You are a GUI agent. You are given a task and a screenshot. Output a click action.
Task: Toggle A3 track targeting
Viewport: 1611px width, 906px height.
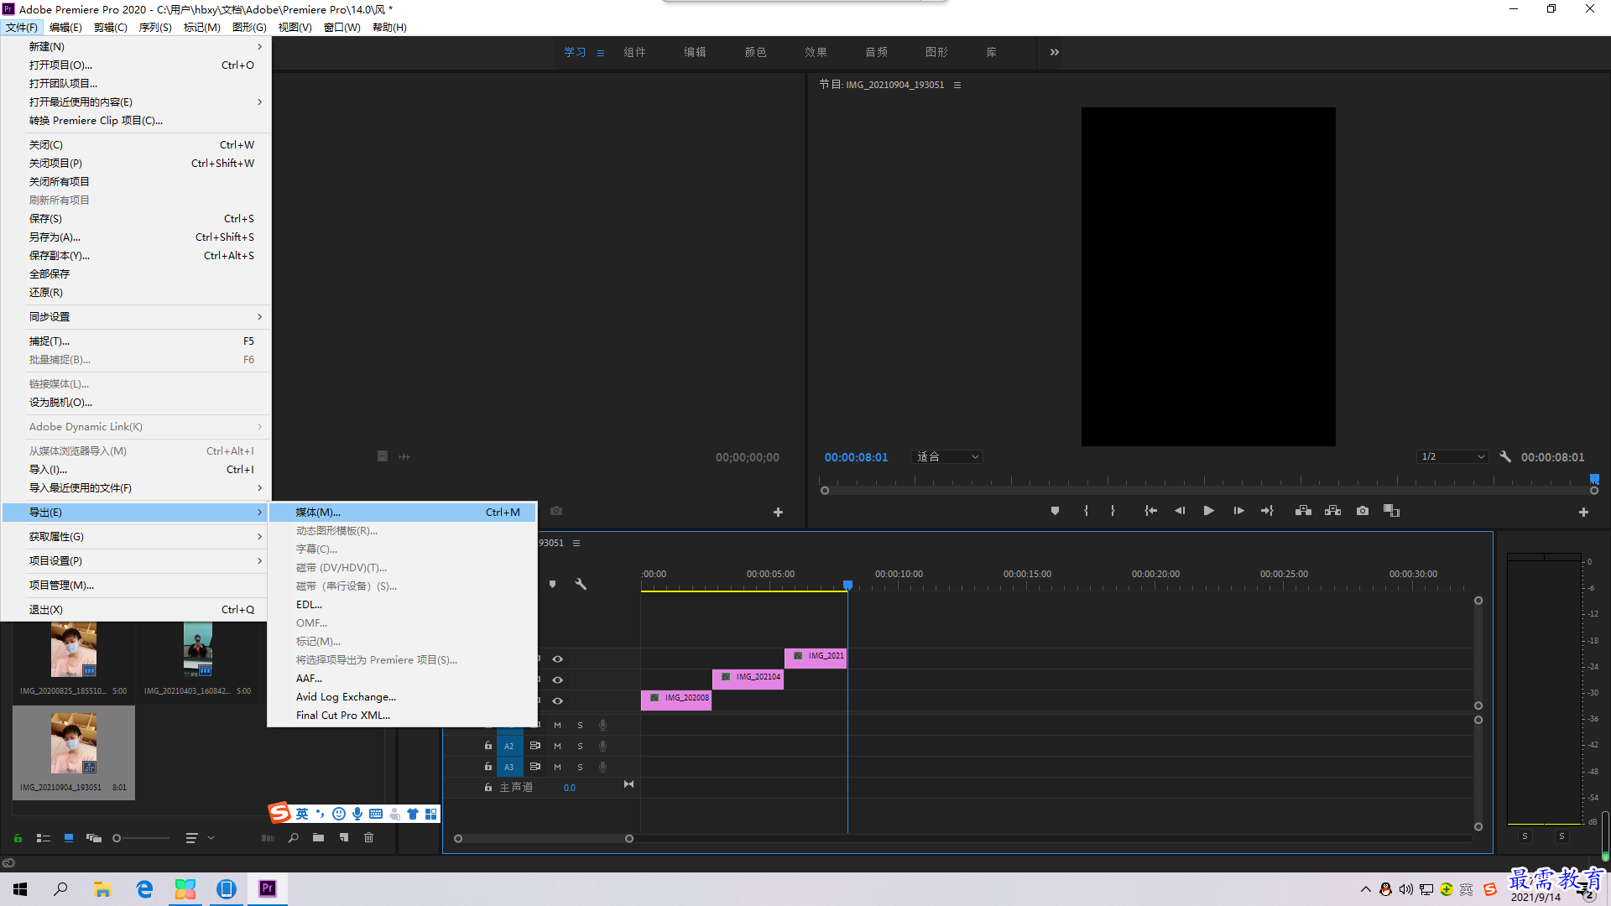(509, 767)
